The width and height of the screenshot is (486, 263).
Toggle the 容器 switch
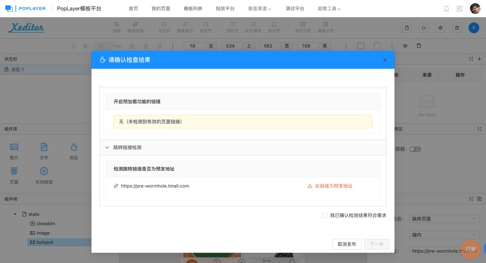pos(415,149)
